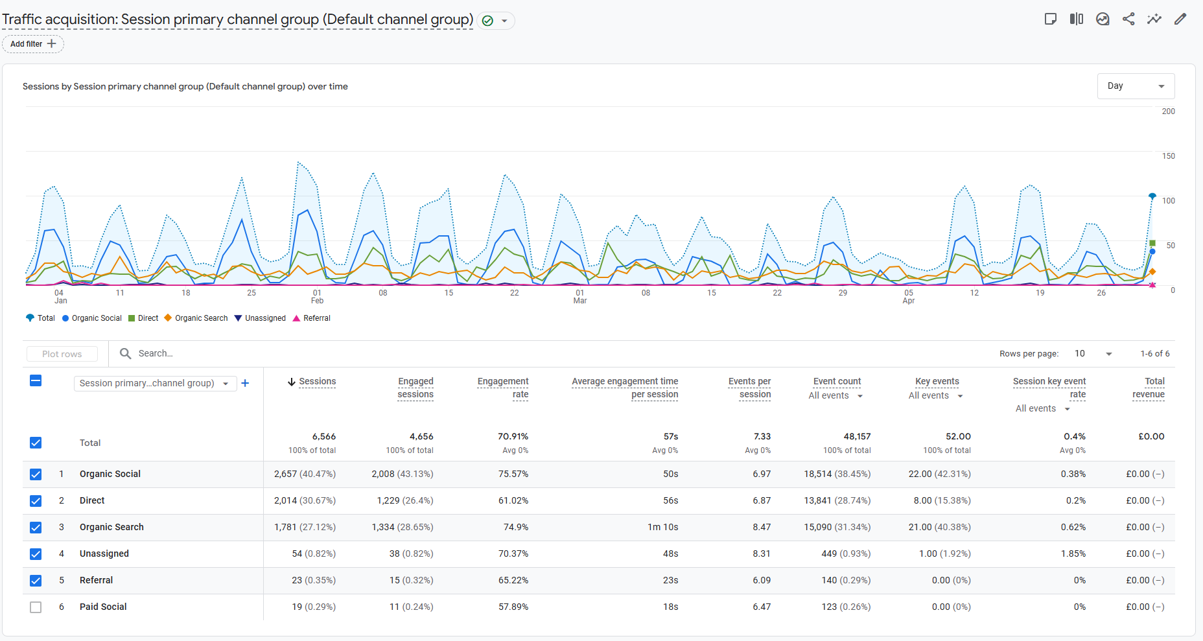This screenshot has height=641, width=1203.
Task: Check the Paid Social row checkbox
Action: point(36,607)
